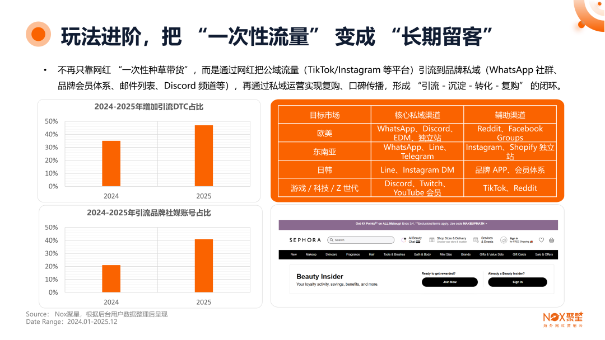
Task: Click the Shop Store & Delivery icon
Action: (x=432, y=239)
